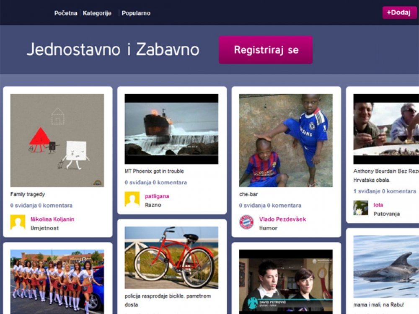The height and width of the screenshot is (314, 419).
Task: Select the Razno category label
Action: coord(153,205)
